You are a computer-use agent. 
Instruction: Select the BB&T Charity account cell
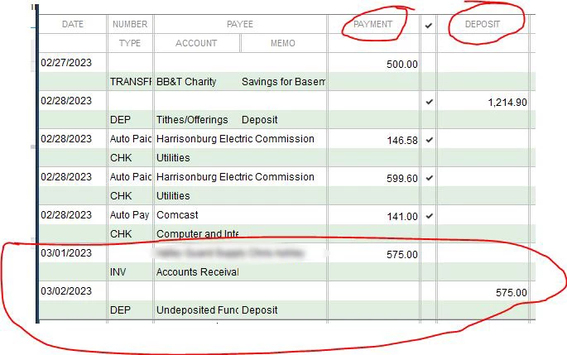click(x=186, y=82)
